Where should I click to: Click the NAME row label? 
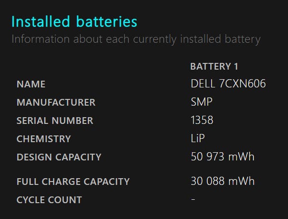click(31, 84)
